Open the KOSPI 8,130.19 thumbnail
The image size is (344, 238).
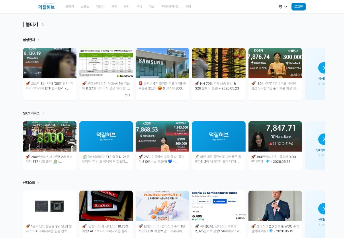(x=50, y=63)
